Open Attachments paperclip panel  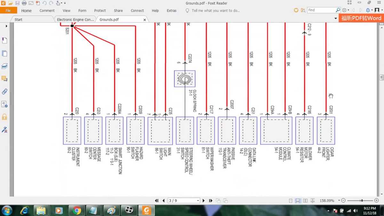(x=4, y=92)
